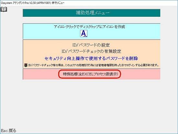The height and width of the screenshot is (134, 178).
Task: Click the traffic-light warning icon
Action: coord(26,65)
